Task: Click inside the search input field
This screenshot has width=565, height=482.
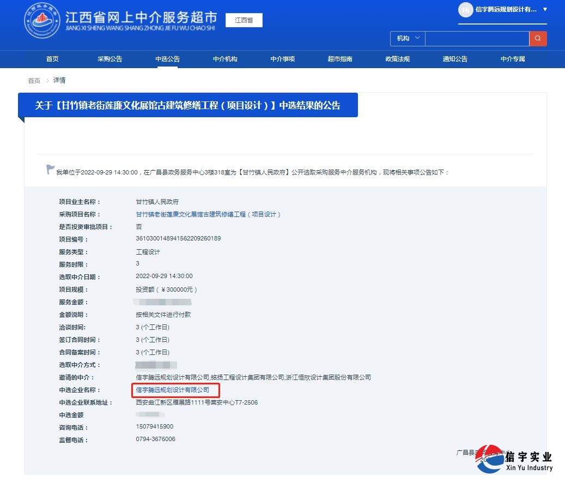Action: point(477,39)
